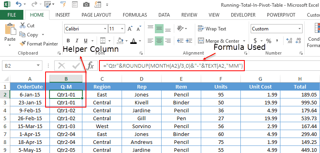Image resolution: width=320 pixels, height=153 pixels.
Task: Click inside the formula bar text
Action: [172, 66]
